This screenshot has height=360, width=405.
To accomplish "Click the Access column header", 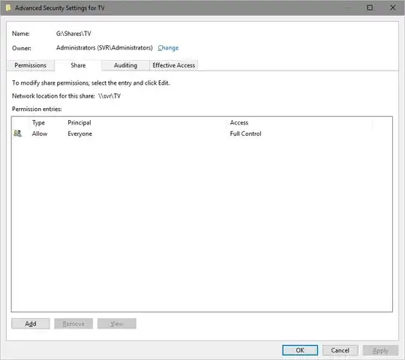I will click(x=239, y=122).
